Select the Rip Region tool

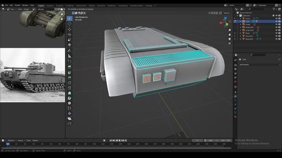point(70,124)
